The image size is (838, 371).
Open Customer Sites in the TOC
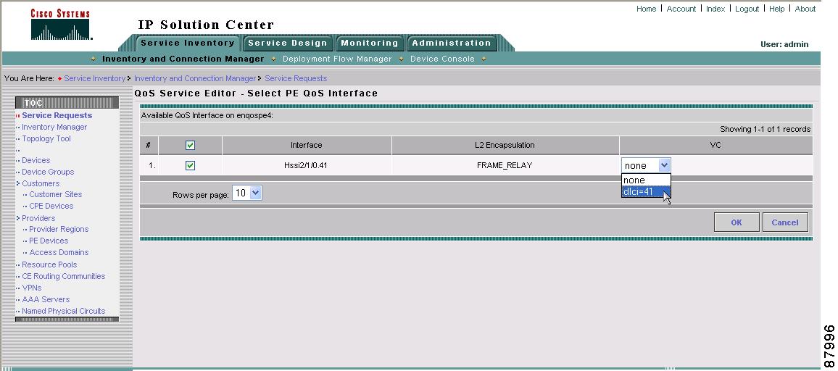coord(56,194)
